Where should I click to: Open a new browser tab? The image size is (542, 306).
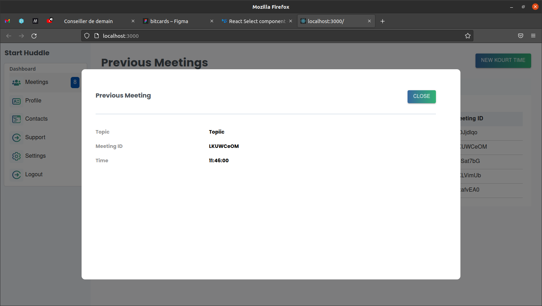pos(382,21)
